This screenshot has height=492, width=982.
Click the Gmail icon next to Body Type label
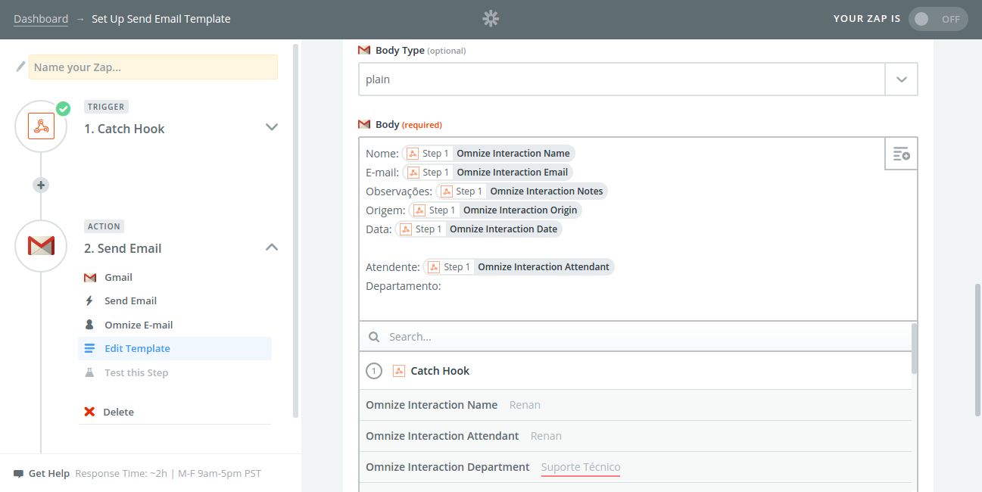pos(364,51)
